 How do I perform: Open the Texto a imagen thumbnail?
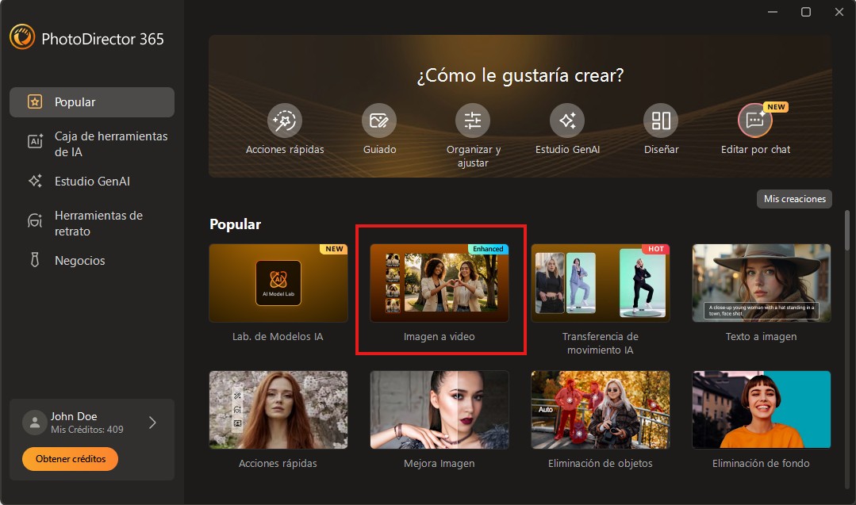click(x=762, y=282)
